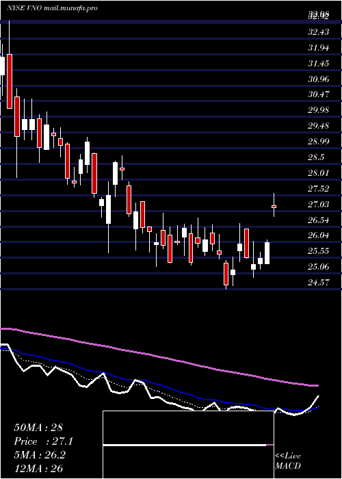342x479 pixels.
Task: Click the 27.03 price axis label
Action: point(319,205)
